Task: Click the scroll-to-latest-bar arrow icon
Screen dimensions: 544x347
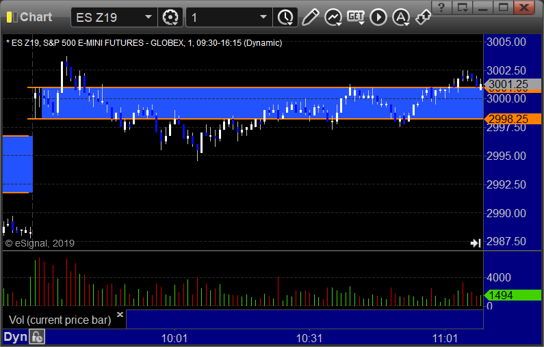Action: 476,243
